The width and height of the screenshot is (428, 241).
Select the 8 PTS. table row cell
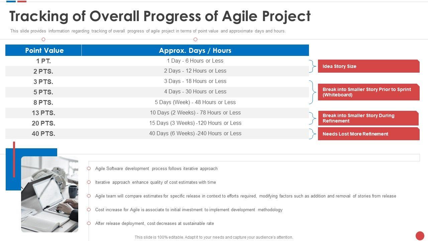43,102
